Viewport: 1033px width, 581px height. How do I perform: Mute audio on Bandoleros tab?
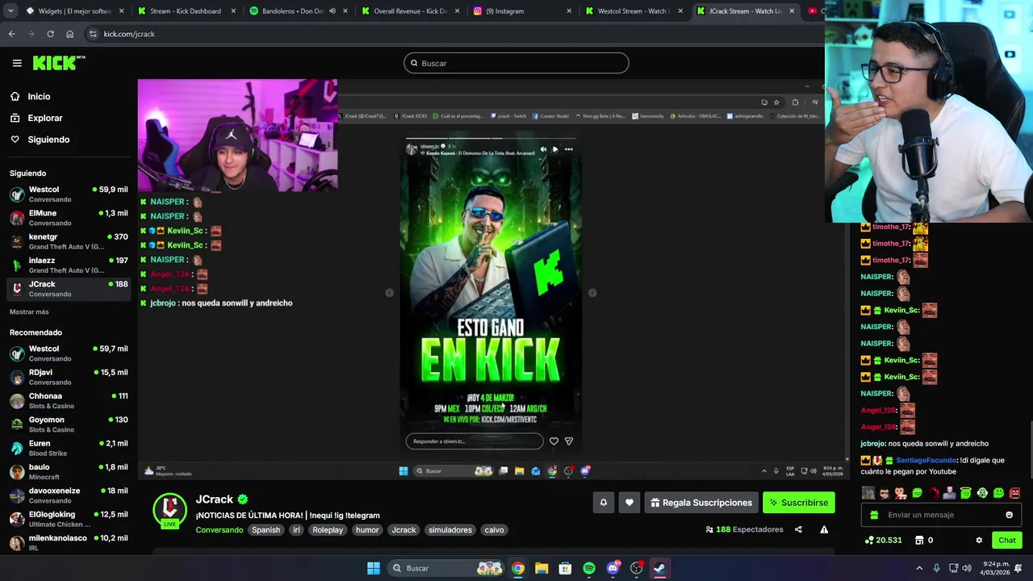(332, 11)
